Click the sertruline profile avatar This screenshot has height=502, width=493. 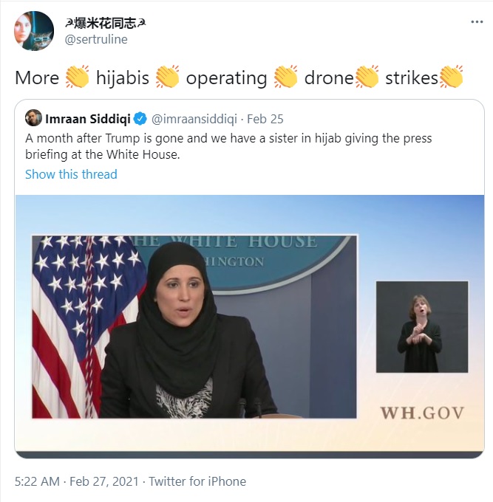click(x=34, y=31)
